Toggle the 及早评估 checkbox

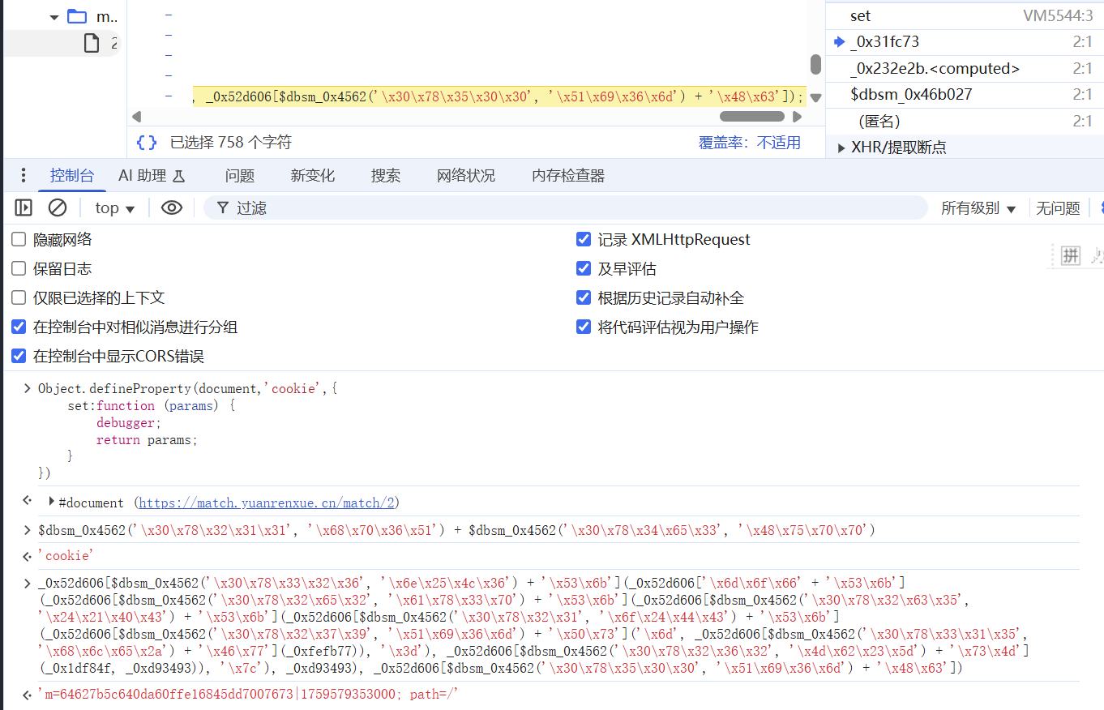[x=584, y=268]
